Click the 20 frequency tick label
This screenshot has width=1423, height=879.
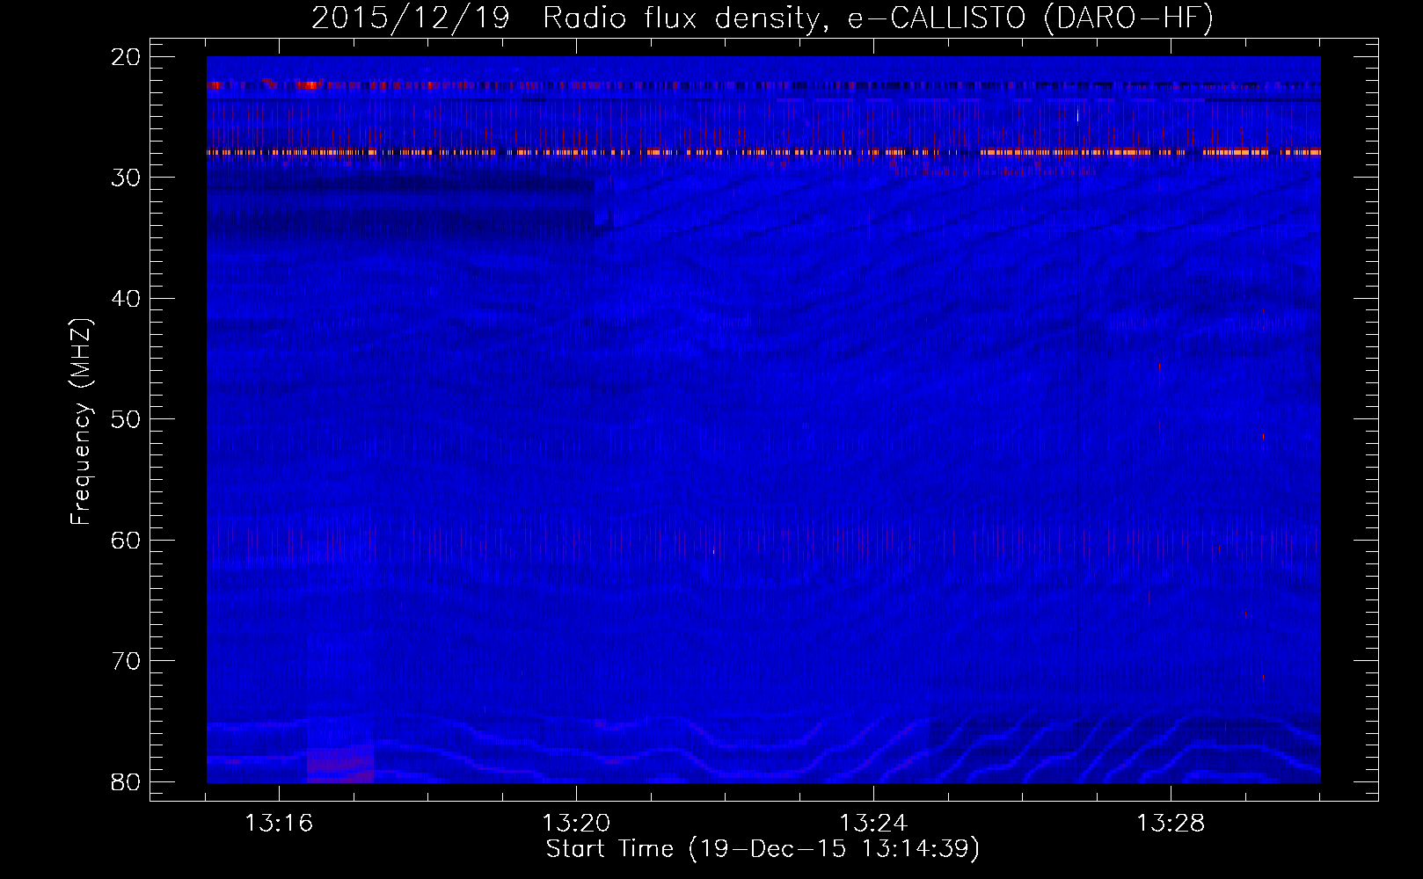coord(127,57)
